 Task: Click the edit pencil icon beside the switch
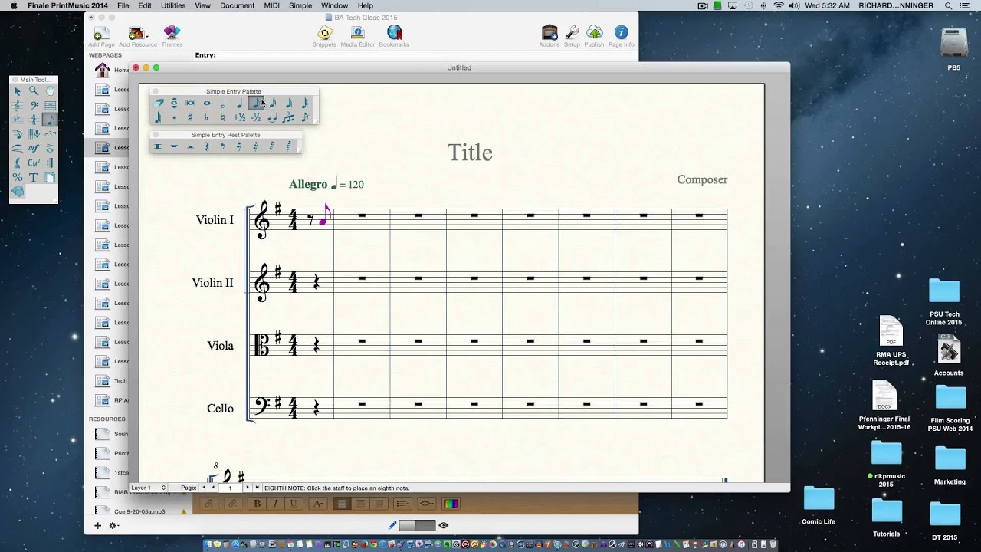coord(392,525)
